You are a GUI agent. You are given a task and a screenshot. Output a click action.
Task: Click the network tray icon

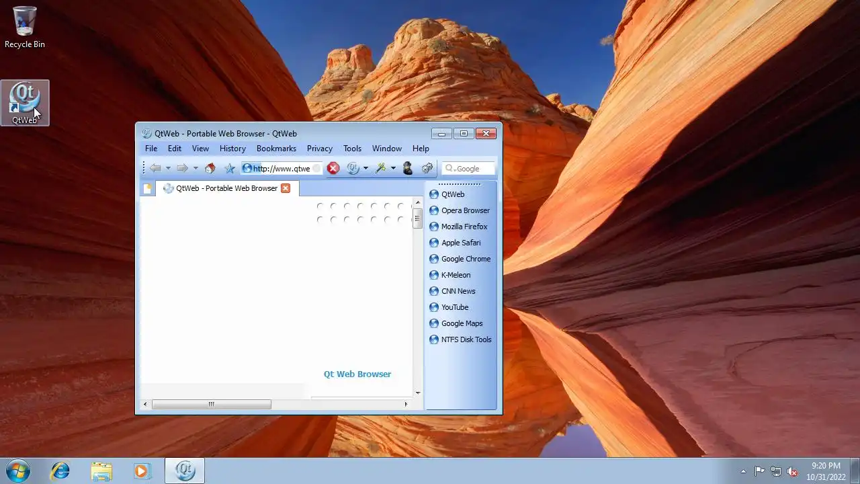pyautogui.click(x=776, y=471)
